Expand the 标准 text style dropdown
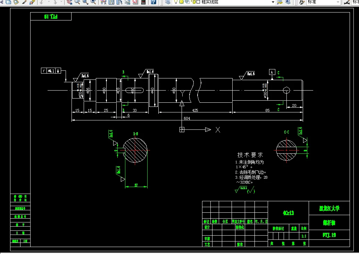 click(338, 2)
